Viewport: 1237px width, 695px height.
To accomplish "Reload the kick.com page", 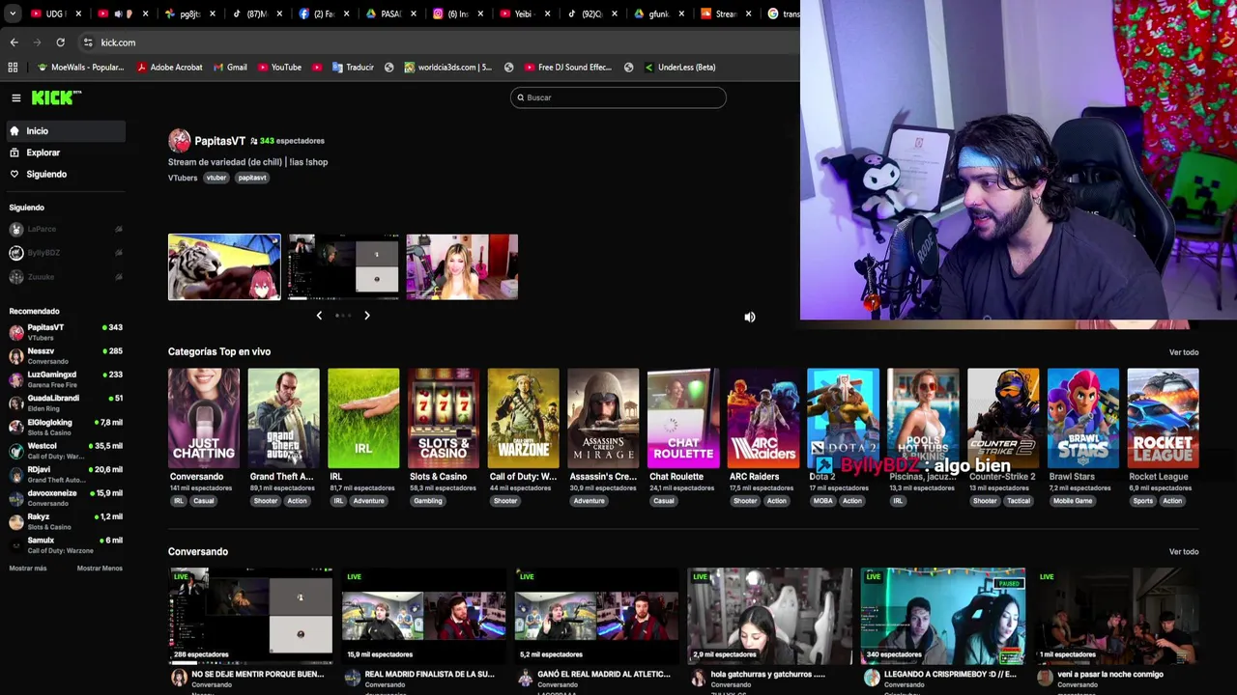I will tap(60, 42).
